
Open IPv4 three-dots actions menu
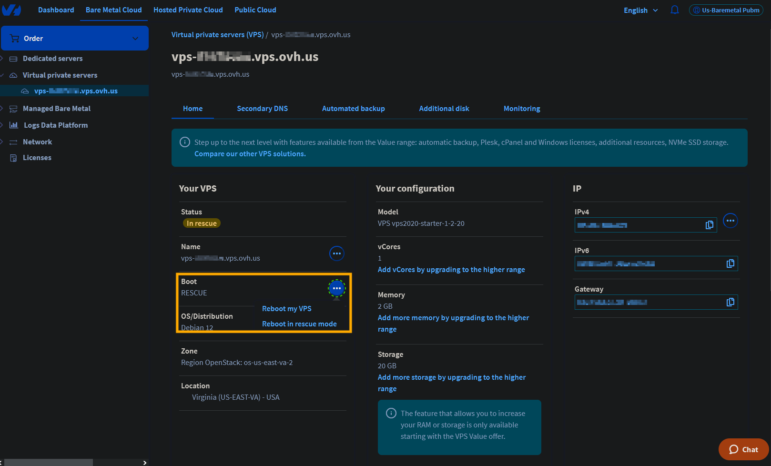coord(730,221)
